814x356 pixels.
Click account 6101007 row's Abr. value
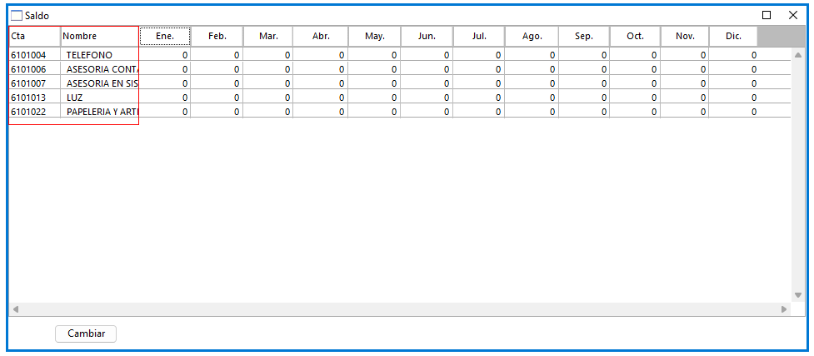tap(321, 83)
